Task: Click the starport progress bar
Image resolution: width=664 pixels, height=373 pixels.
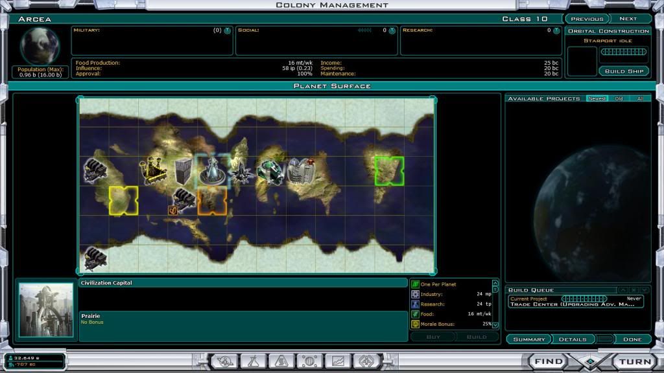Action: pos(624,52)
